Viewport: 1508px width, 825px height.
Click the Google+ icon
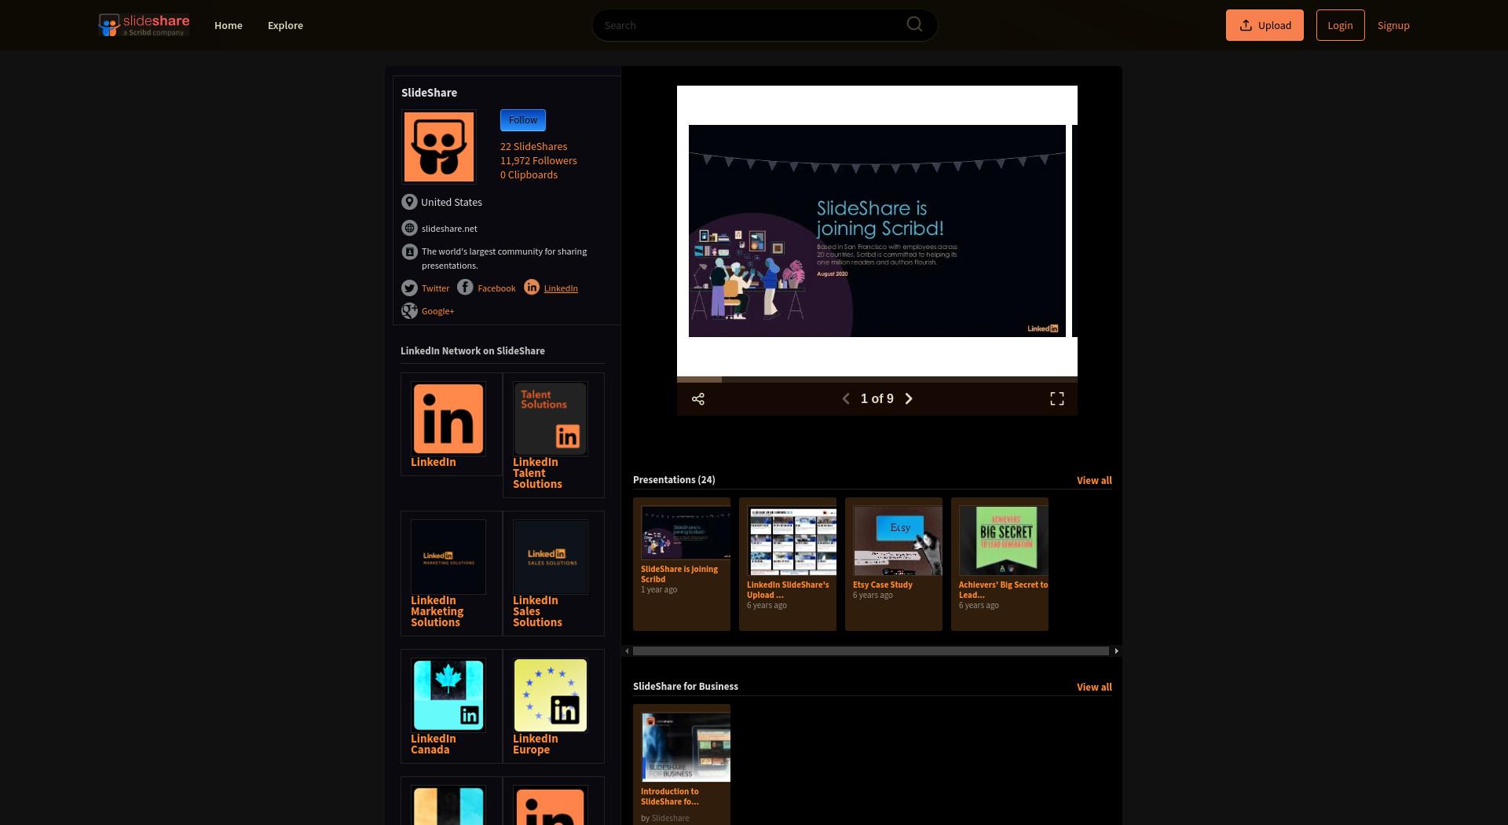409,311
